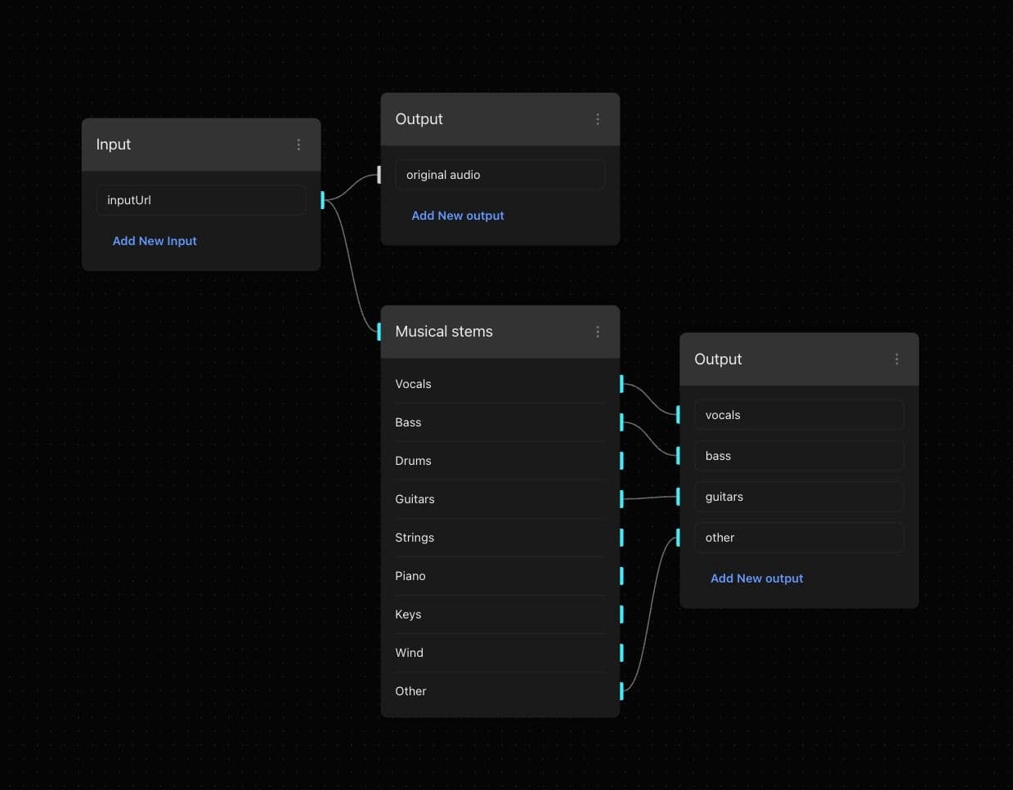Open the Input node options menu
The height and width of the screenshot is (790, 1013).
point(298,145)
